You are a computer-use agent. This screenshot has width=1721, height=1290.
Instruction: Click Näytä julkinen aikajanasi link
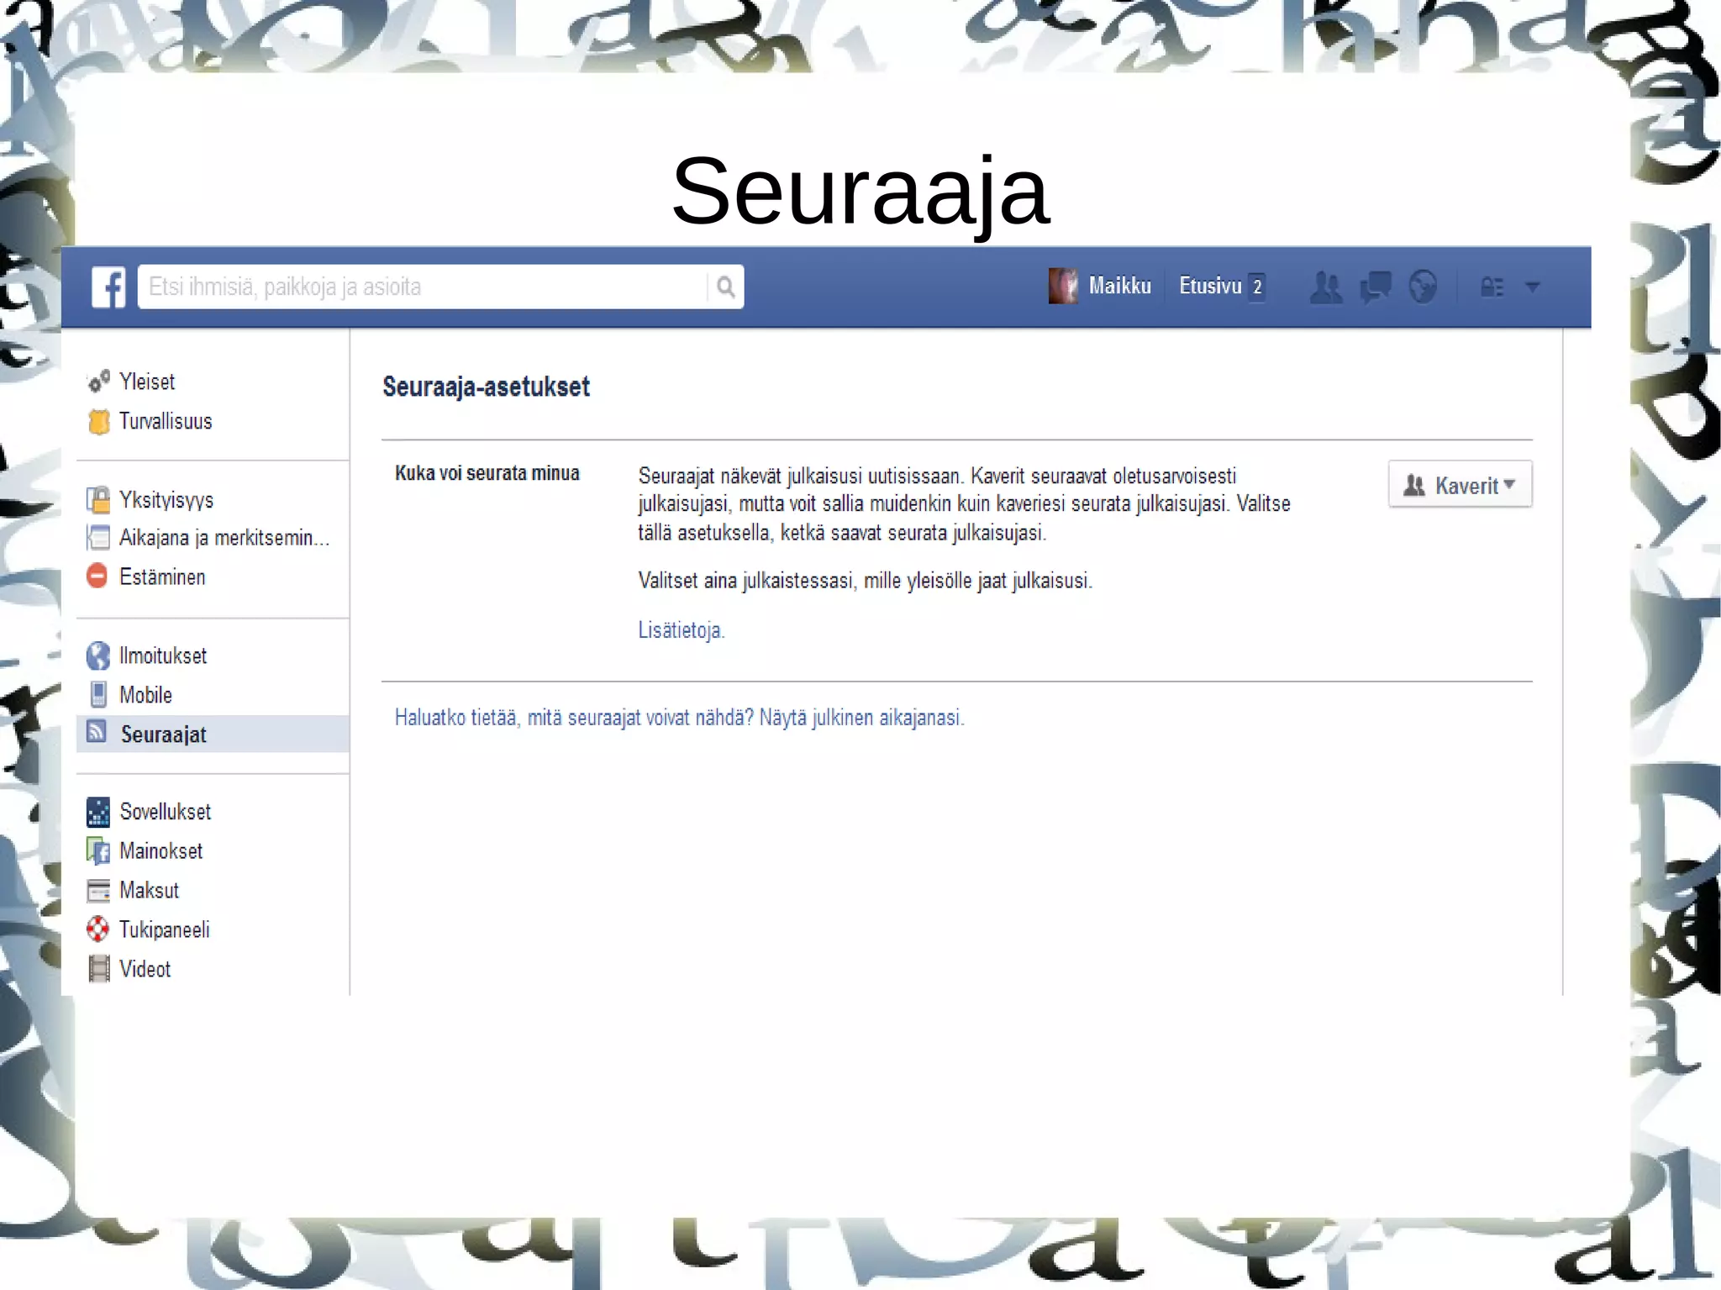pos(861,718)
